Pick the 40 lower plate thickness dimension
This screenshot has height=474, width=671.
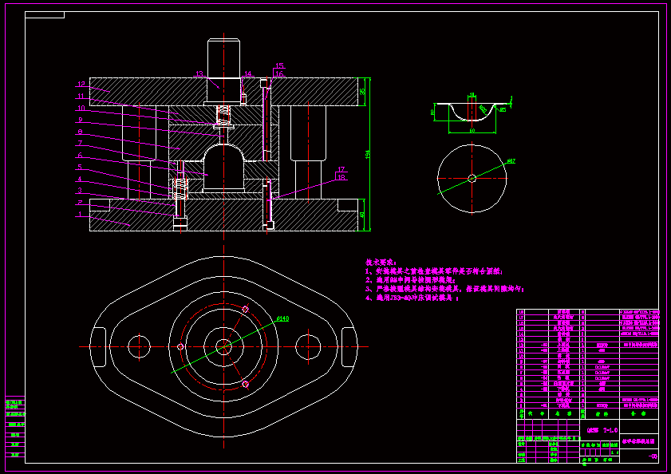click(363, 215)
